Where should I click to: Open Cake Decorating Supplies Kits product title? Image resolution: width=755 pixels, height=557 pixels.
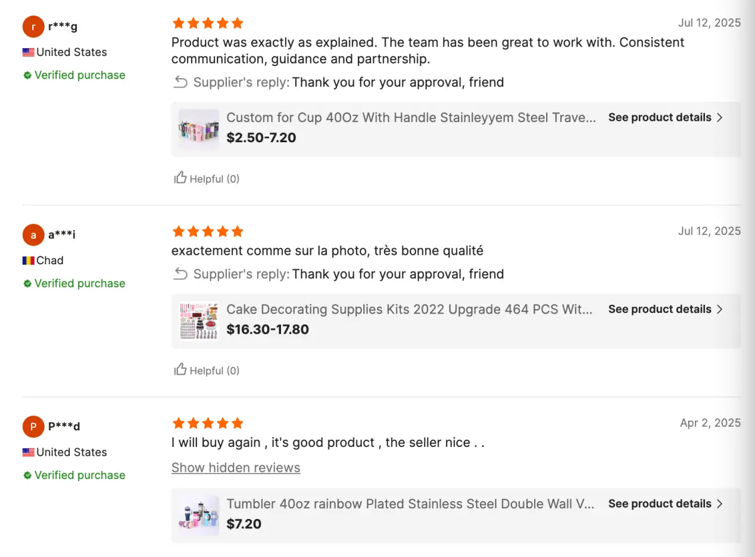(x=410, y=309)
